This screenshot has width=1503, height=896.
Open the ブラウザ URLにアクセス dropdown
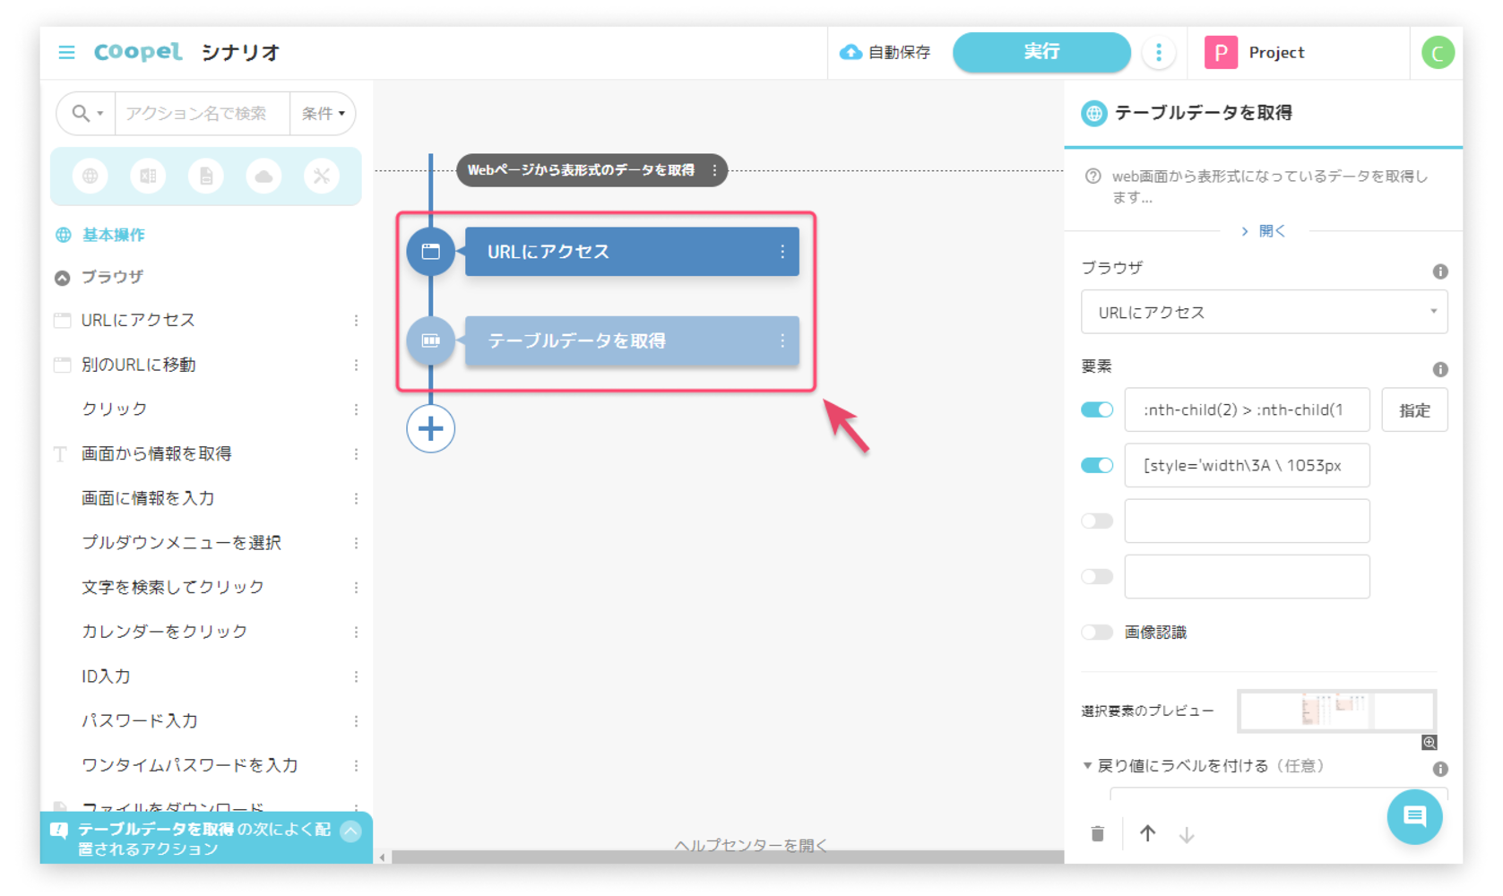1264,312
